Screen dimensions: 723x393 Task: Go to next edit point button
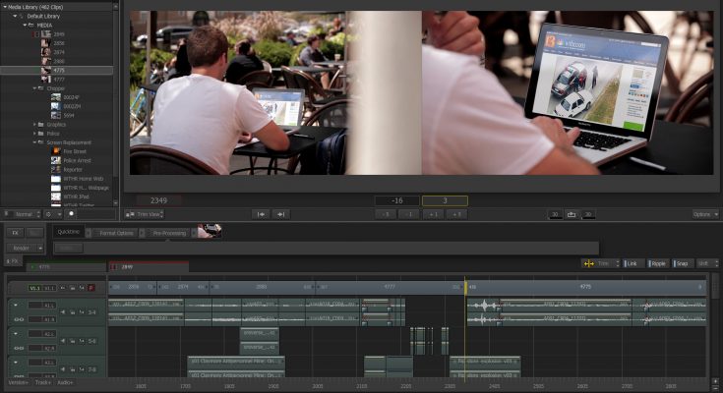coord(280,214)
